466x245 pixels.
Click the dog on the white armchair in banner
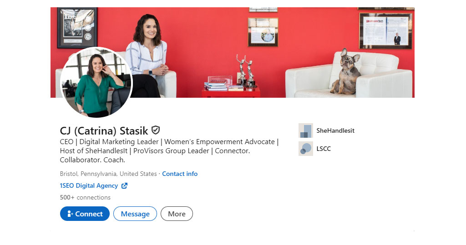point(345,71)
